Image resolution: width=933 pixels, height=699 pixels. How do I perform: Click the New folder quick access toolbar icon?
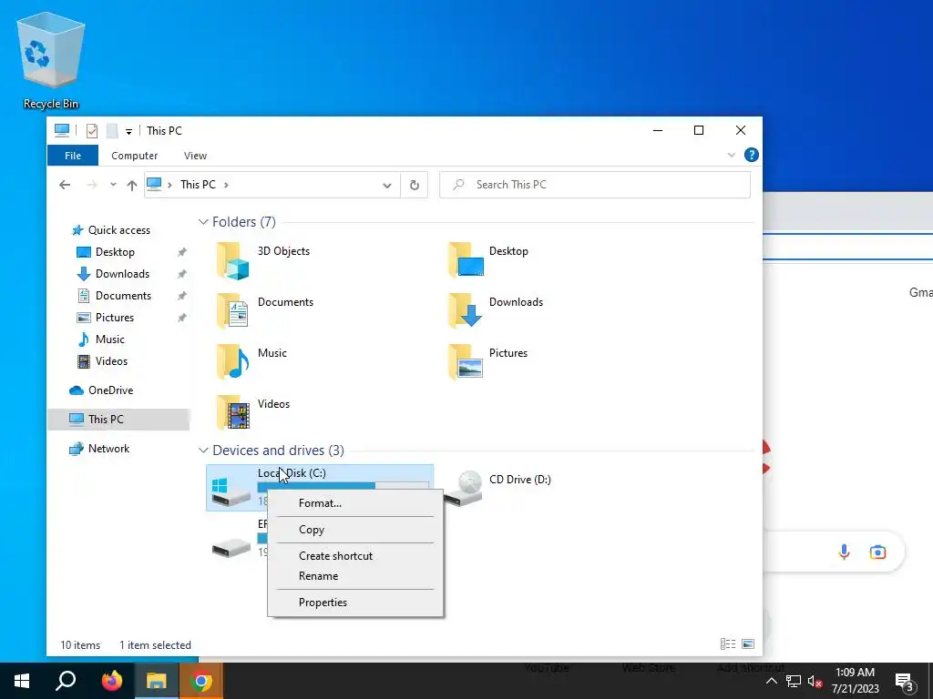[112, 131]
